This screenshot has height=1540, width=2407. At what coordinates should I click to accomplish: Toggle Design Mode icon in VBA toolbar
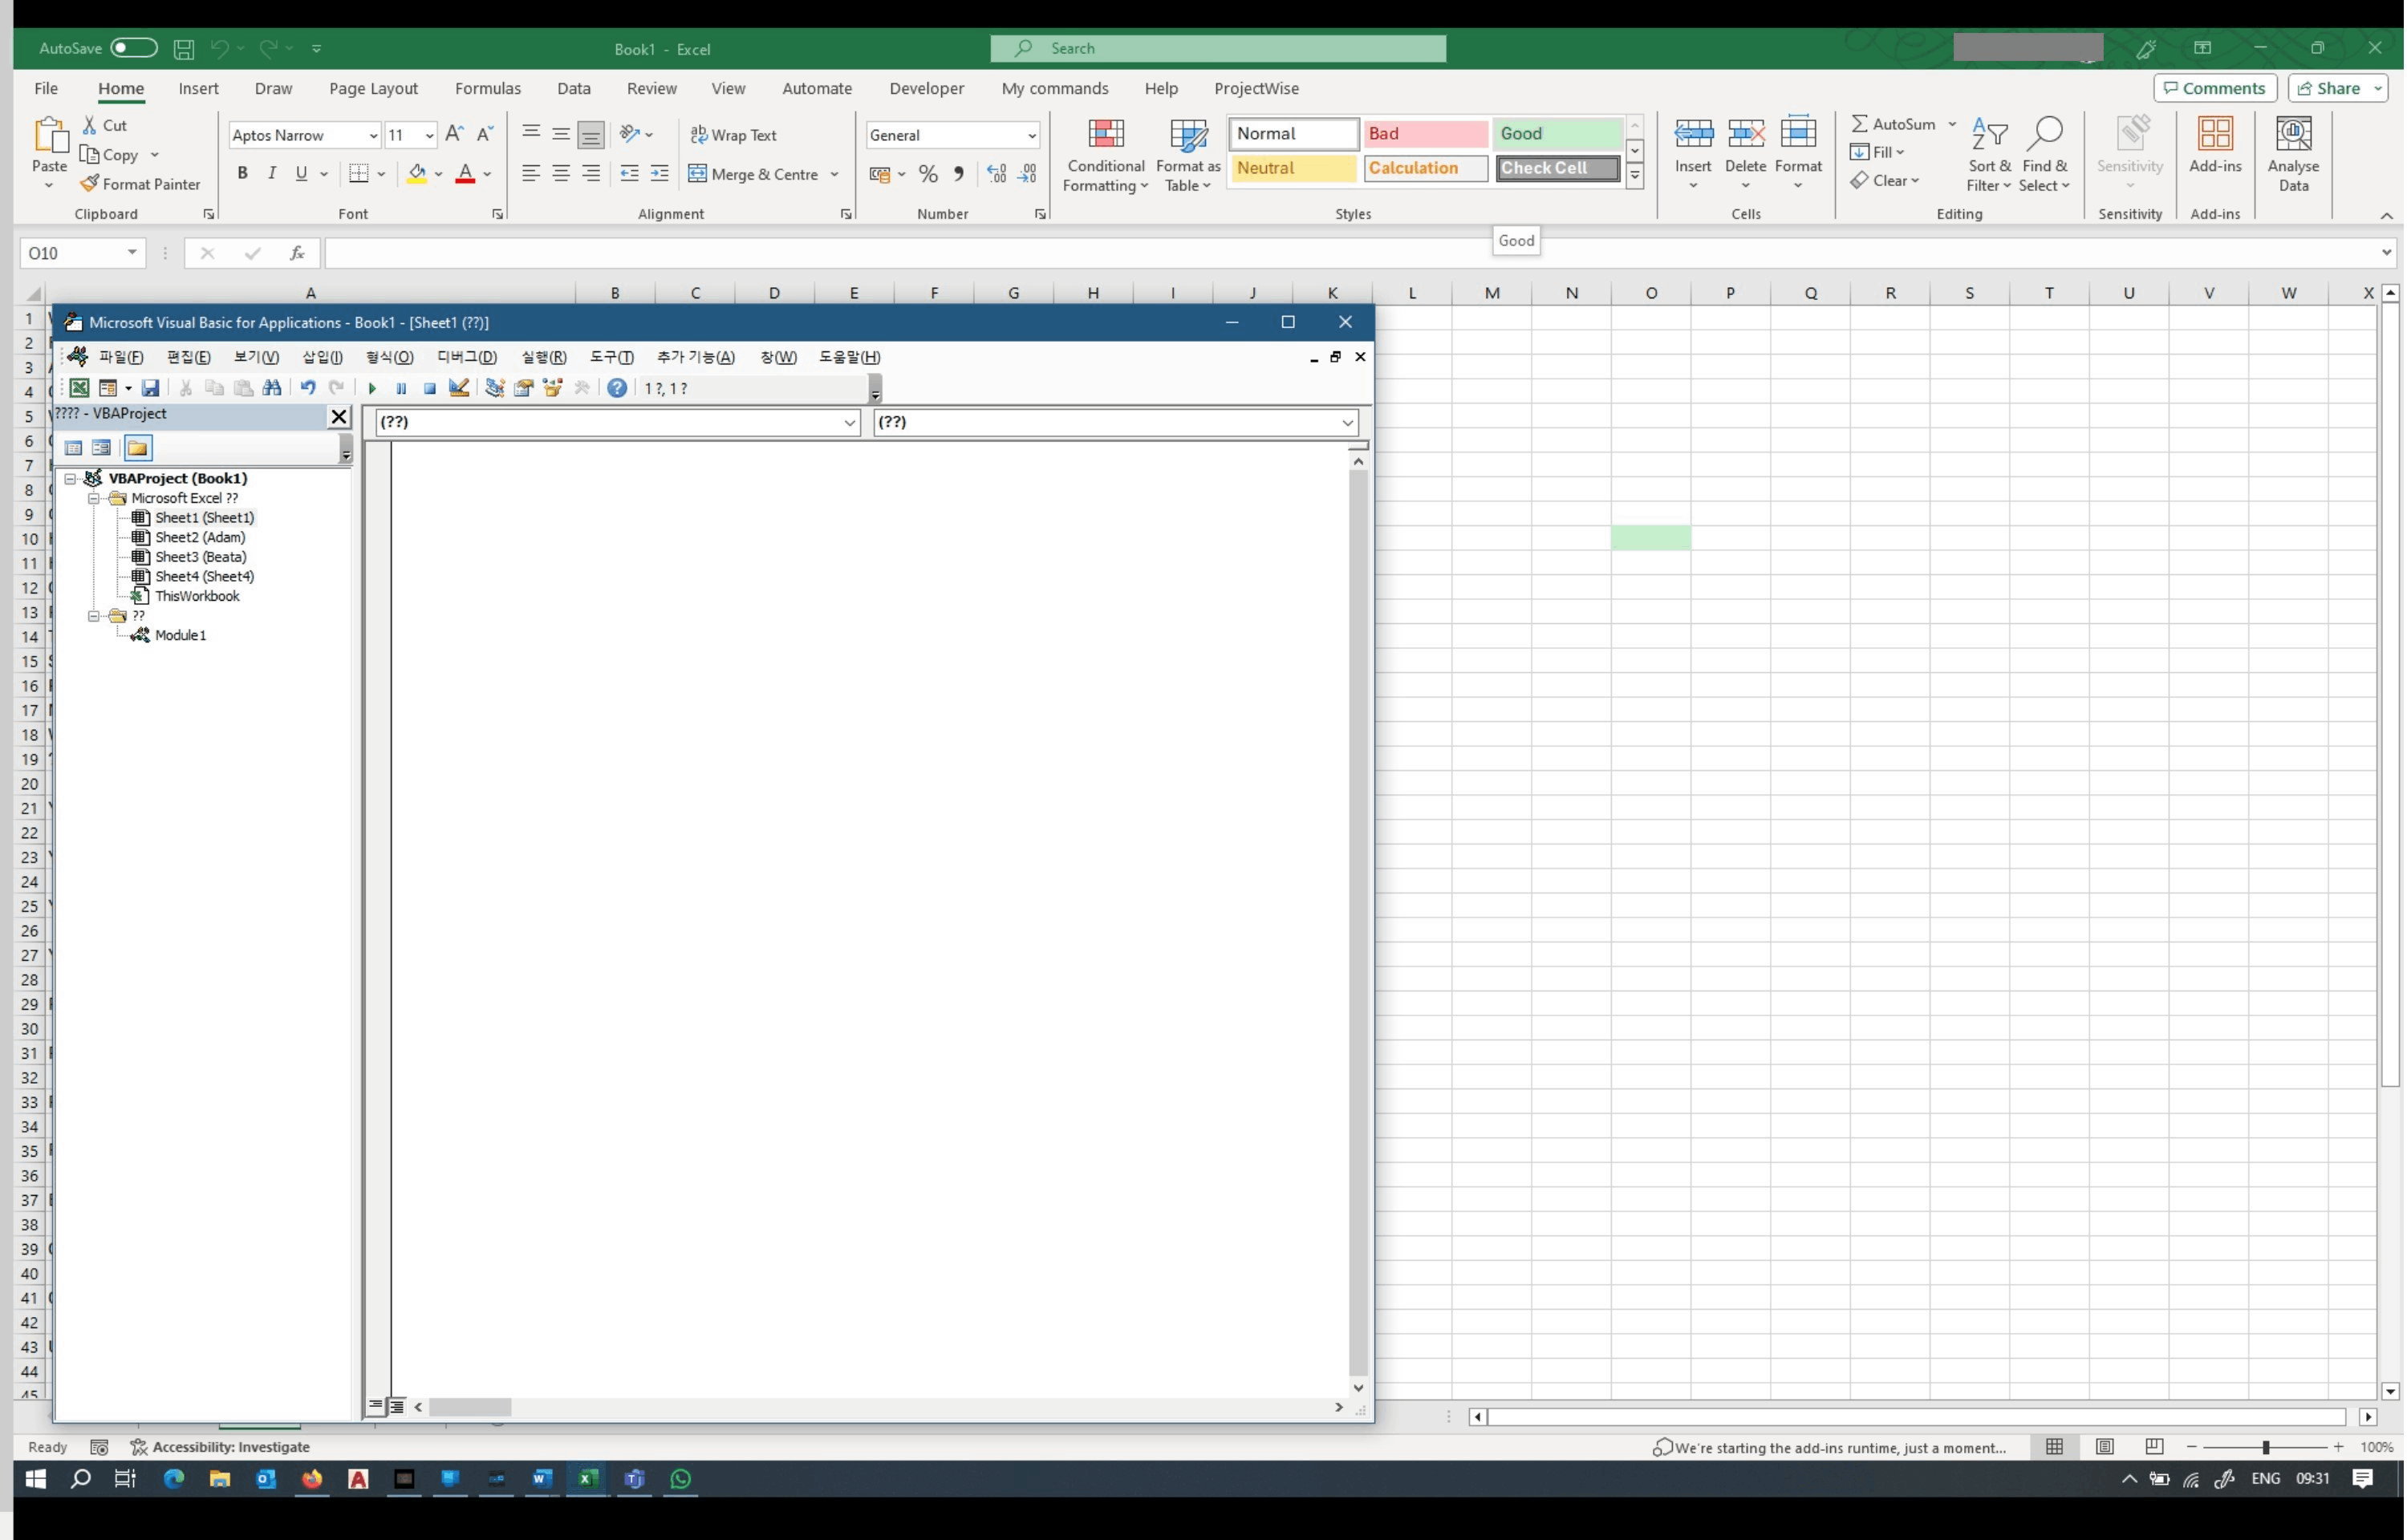(x=459, y=388)
